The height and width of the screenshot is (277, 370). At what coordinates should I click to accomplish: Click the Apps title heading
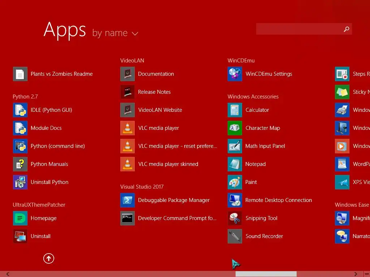coord(65,30)
